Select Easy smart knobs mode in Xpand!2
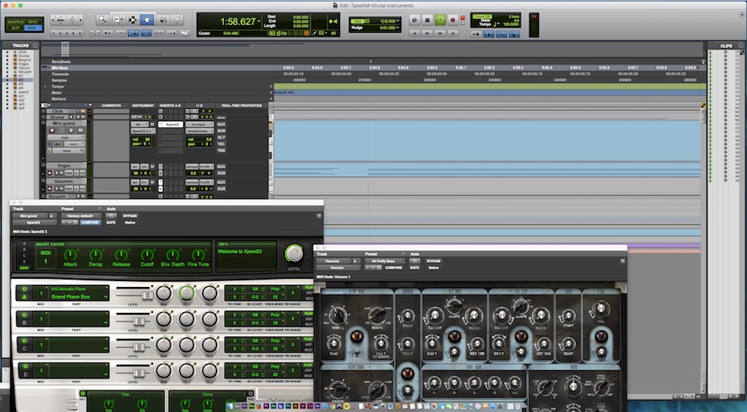Screen dimensions: 747x412 pyautogui.click(x=24, y=268)
